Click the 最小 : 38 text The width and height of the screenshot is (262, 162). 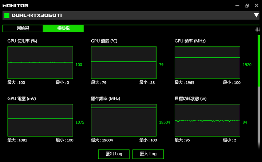pyautogui.click(x=147, y=82)
